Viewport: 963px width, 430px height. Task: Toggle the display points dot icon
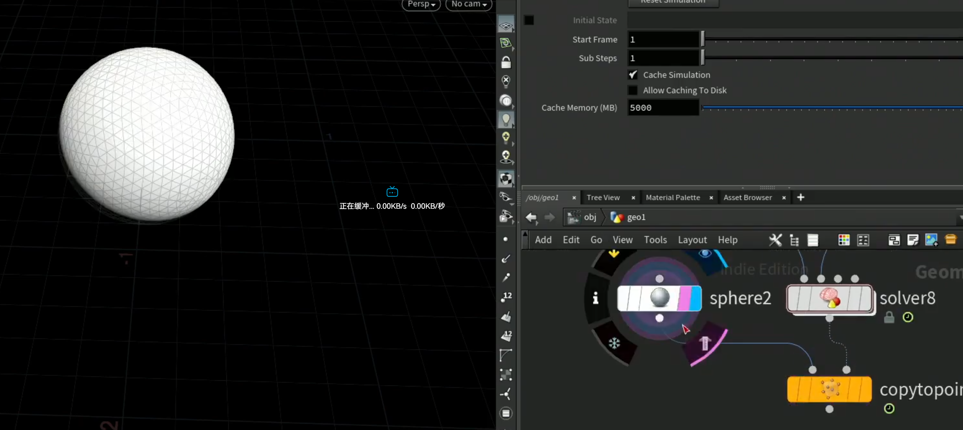pos(506,239)
